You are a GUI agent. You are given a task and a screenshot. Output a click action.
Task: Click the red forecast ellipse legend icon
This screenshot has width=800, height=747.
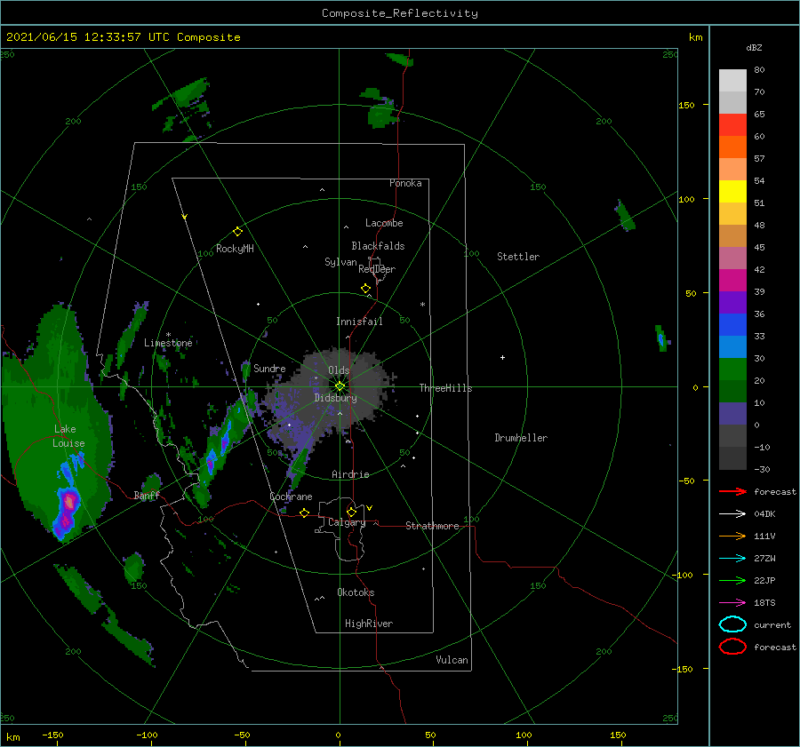click(x=732, y=647)
